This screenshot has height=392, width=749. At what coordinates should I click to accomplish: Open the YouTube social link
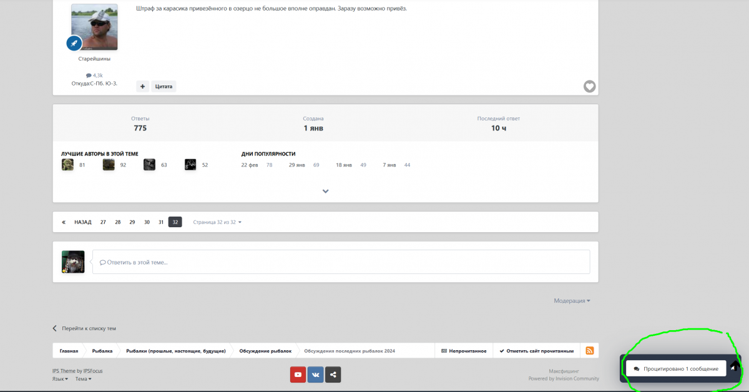[298, 375]
